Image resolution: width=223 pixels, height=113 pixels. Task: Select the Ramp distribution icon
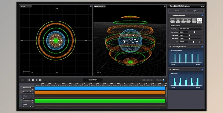coord(189,21)
